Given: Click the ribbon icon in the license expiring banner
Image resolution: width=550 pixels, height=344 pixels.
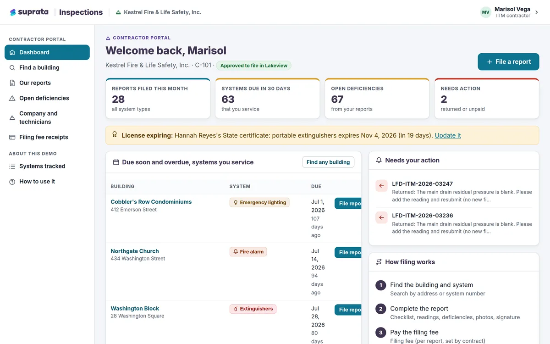Looking at the screenshot, I should 115,135.
